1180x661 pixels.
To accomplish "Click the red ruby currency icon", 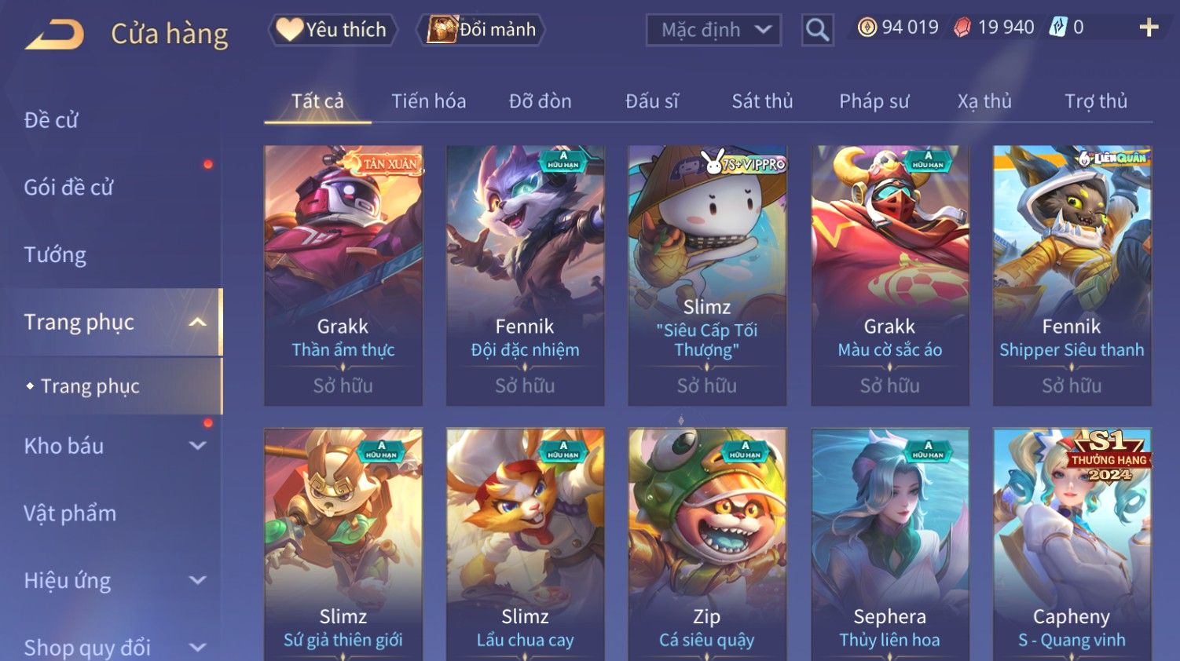I will pyautogui.click(x=962, y=27).
